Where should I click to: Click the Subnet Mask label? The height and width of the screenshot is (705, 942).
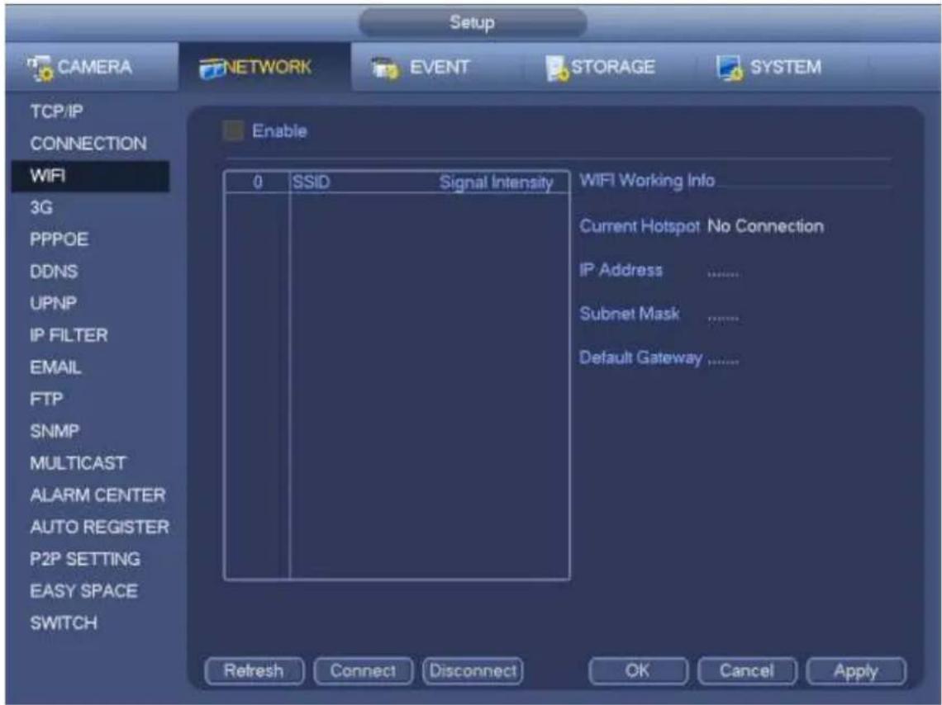pyautogui.click(x=630, y=314)
